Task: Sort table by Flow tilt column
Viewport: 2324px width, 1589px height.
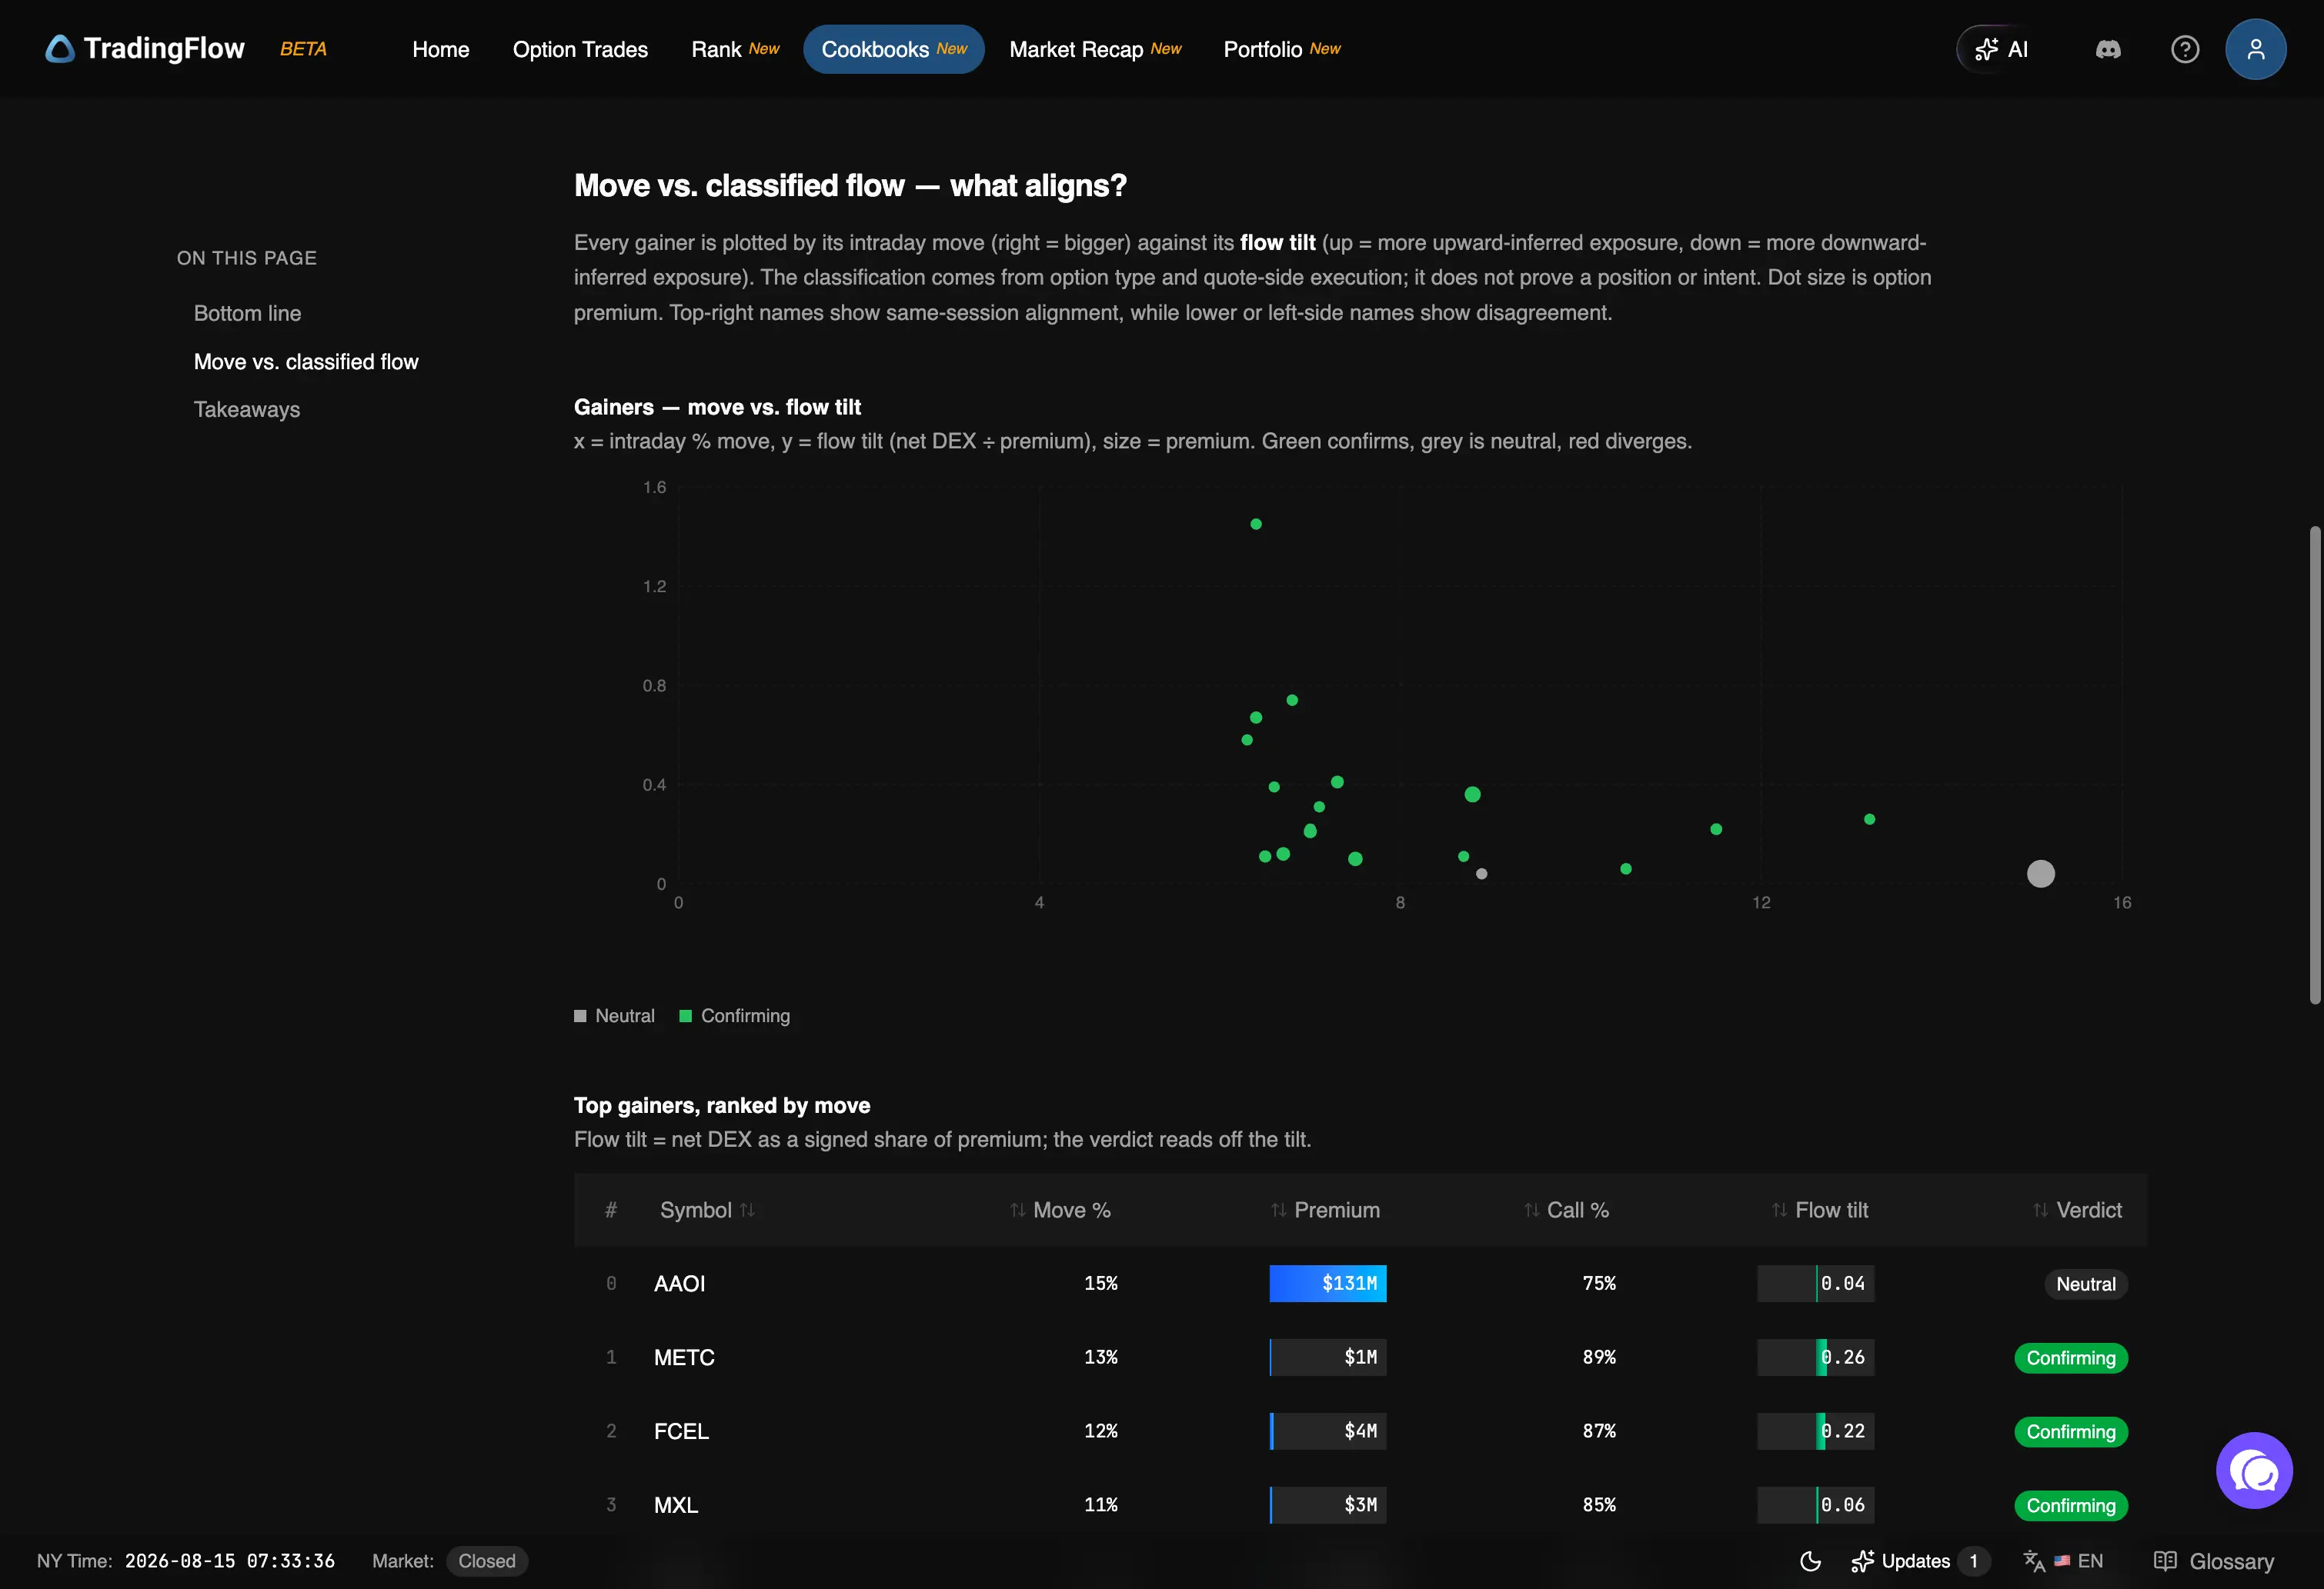Action: point(1820,1211)
